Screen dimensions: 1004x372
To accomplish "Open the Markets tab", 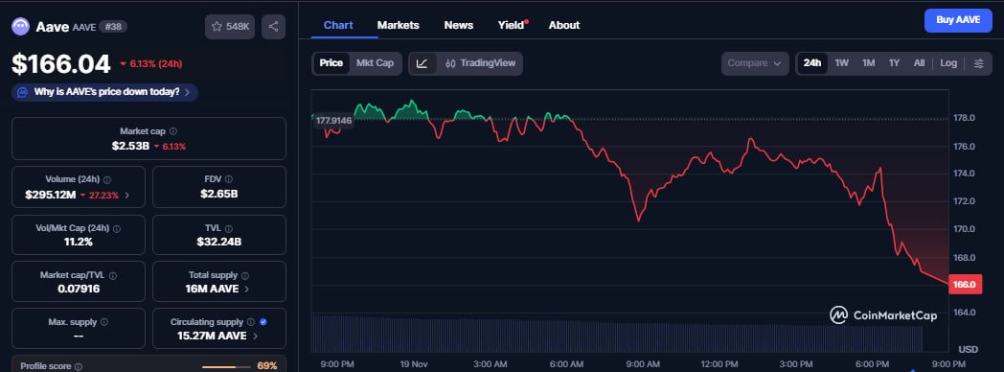I will [x=398, y=26].
